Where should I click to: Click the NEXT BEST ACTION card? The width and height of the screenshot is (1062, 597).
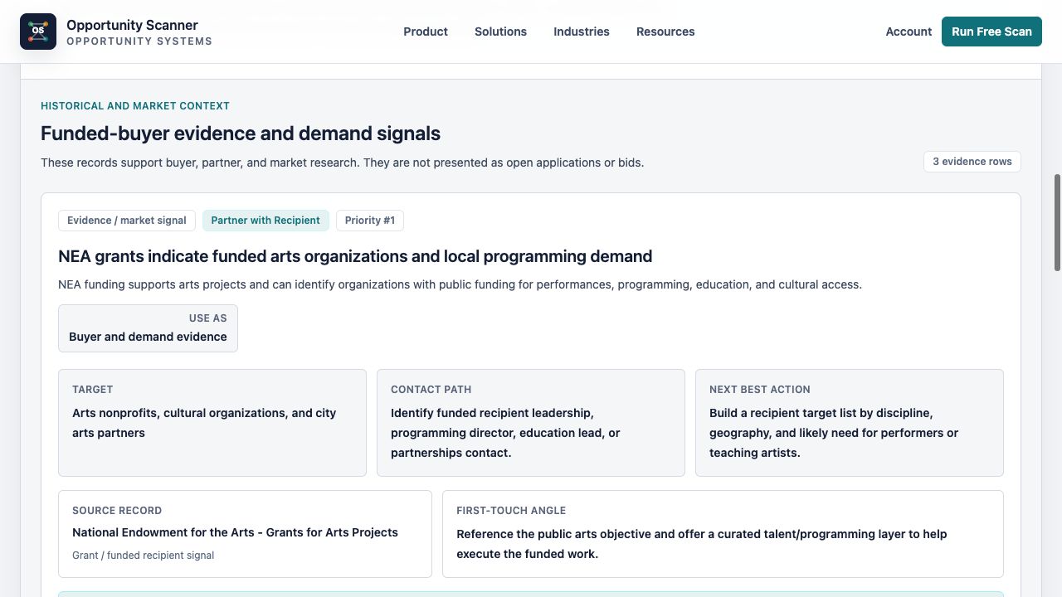coord(850,423)
